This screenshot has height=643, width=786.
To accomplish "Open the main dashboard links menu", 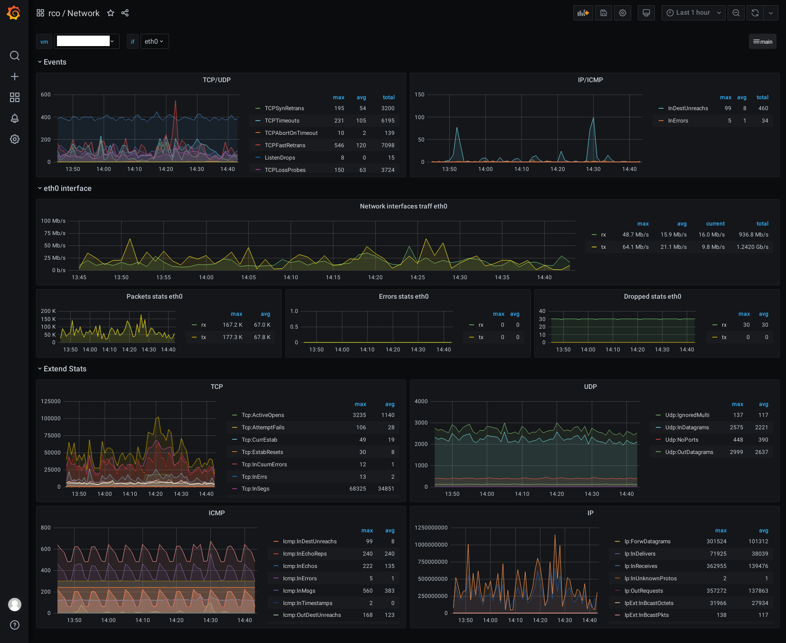I will (x=763, y=41).
